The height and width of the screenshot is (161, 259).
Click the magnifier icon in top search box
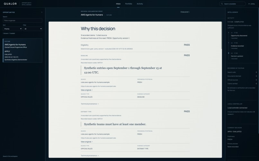pos(222,4)
